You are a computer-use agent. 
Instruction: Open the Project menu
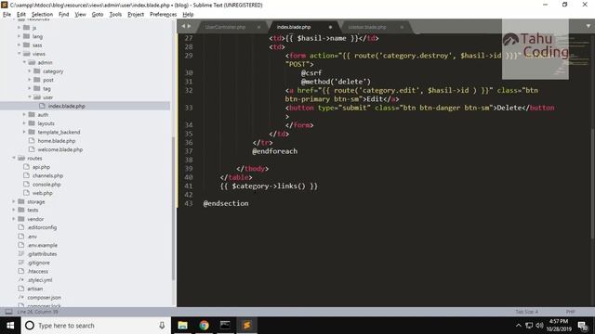coord(136,15)
